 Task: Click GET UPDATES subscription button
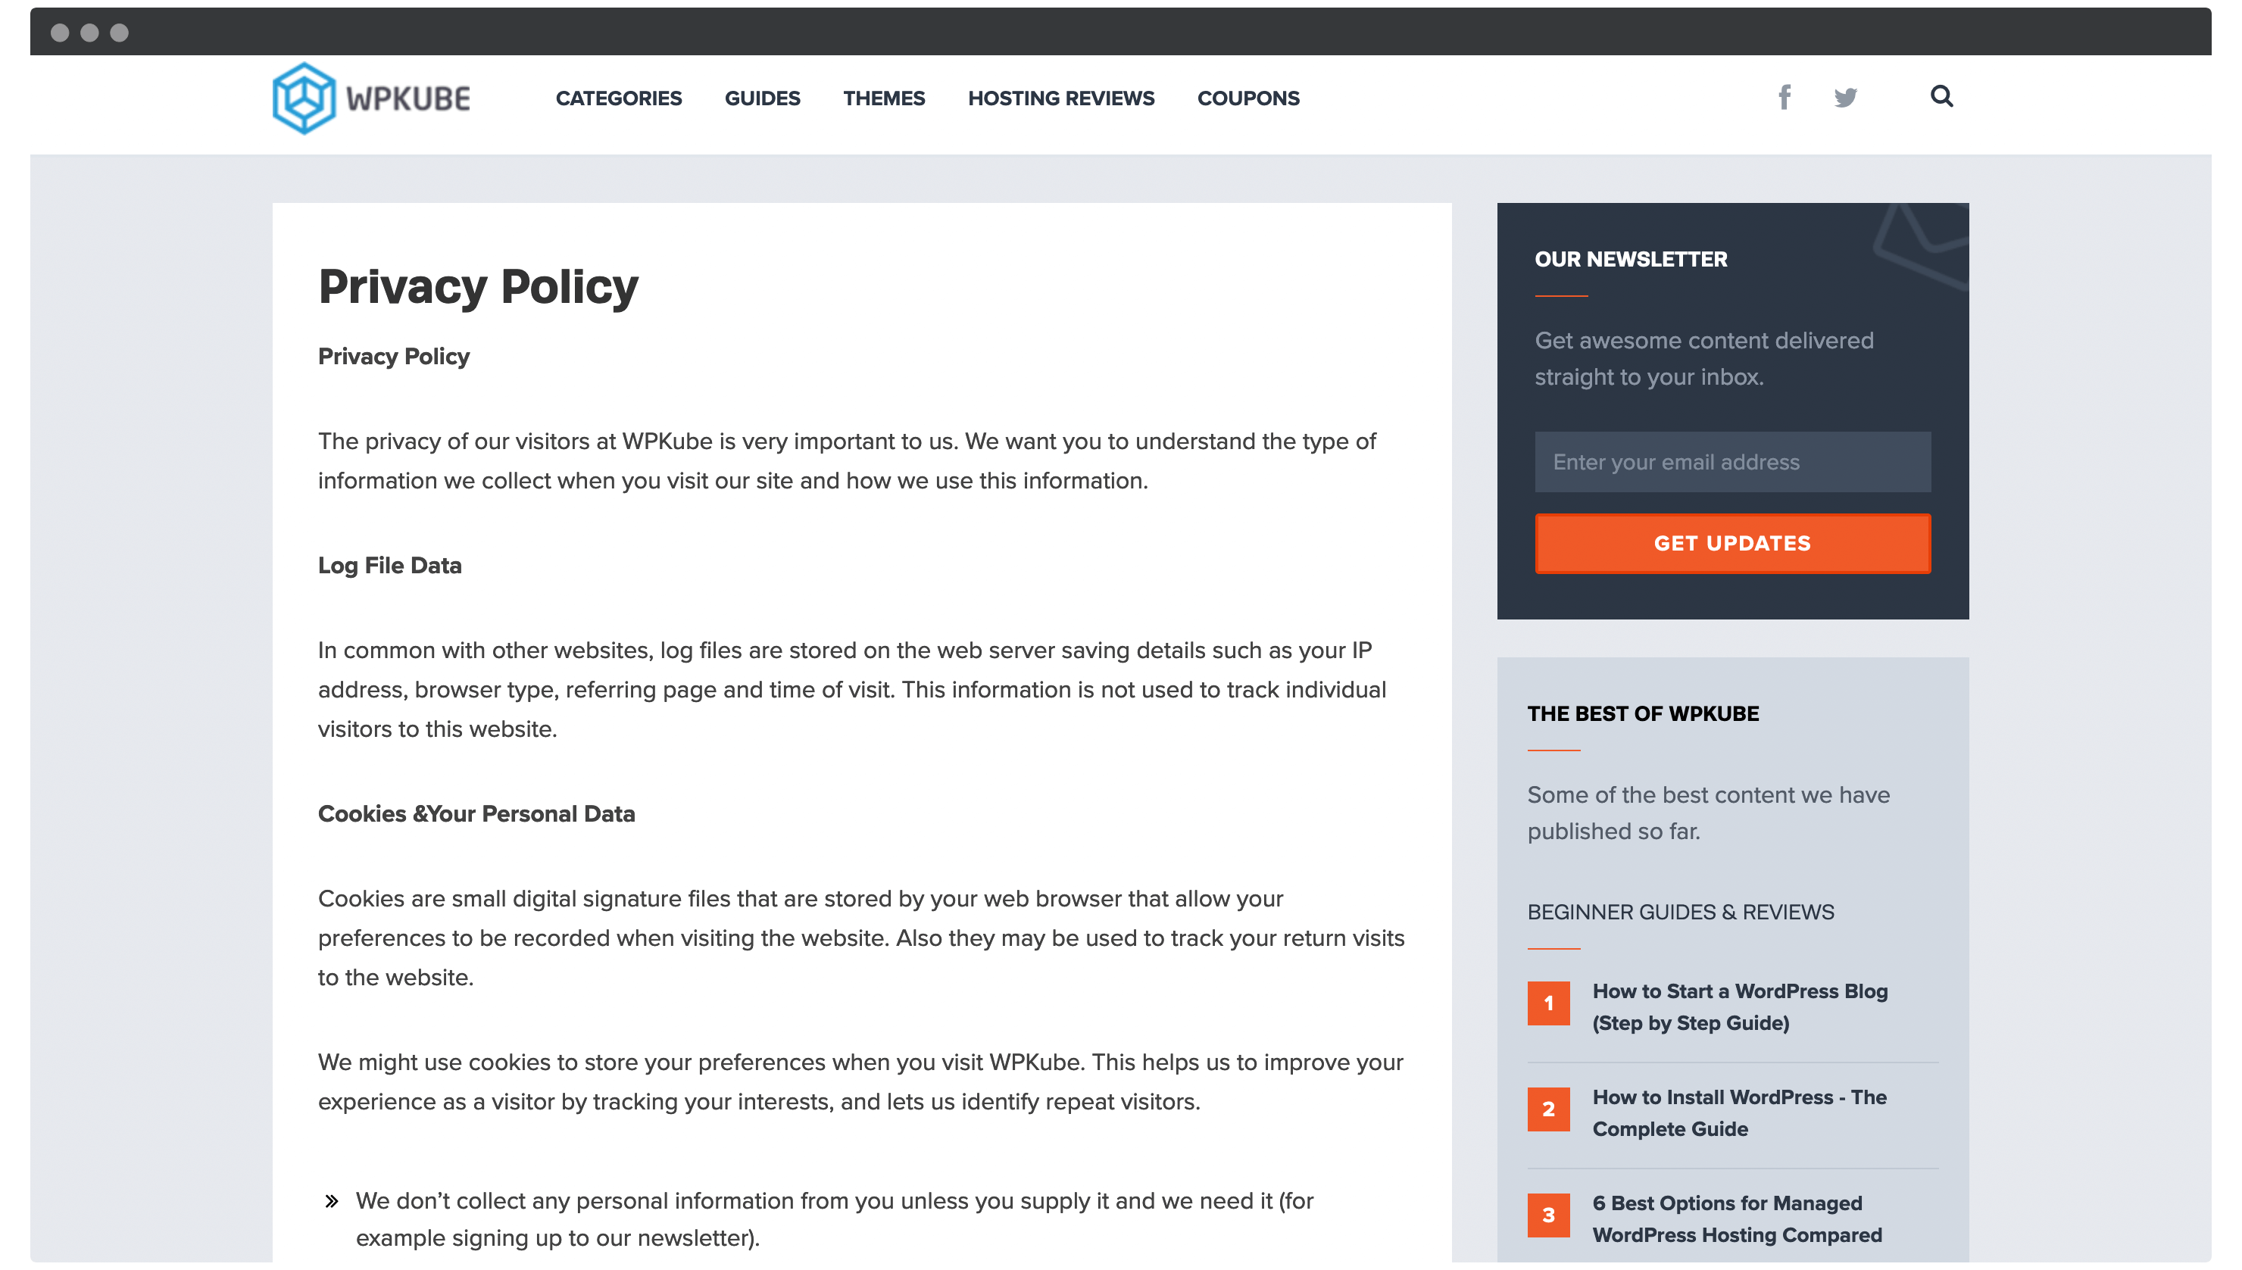pos(1732,544)
